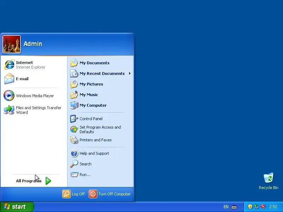Open the Recycle Bin on the desktop
Image resolution: width=283 pixels, height=212 pixels.
(268, 181)
